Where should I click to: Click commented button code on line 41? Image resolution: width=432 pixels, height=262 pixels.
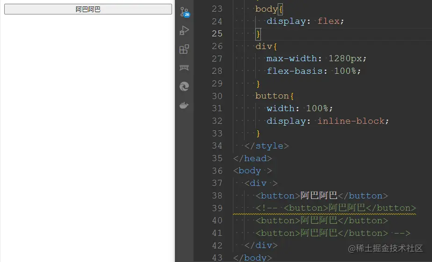coord(333,233)
